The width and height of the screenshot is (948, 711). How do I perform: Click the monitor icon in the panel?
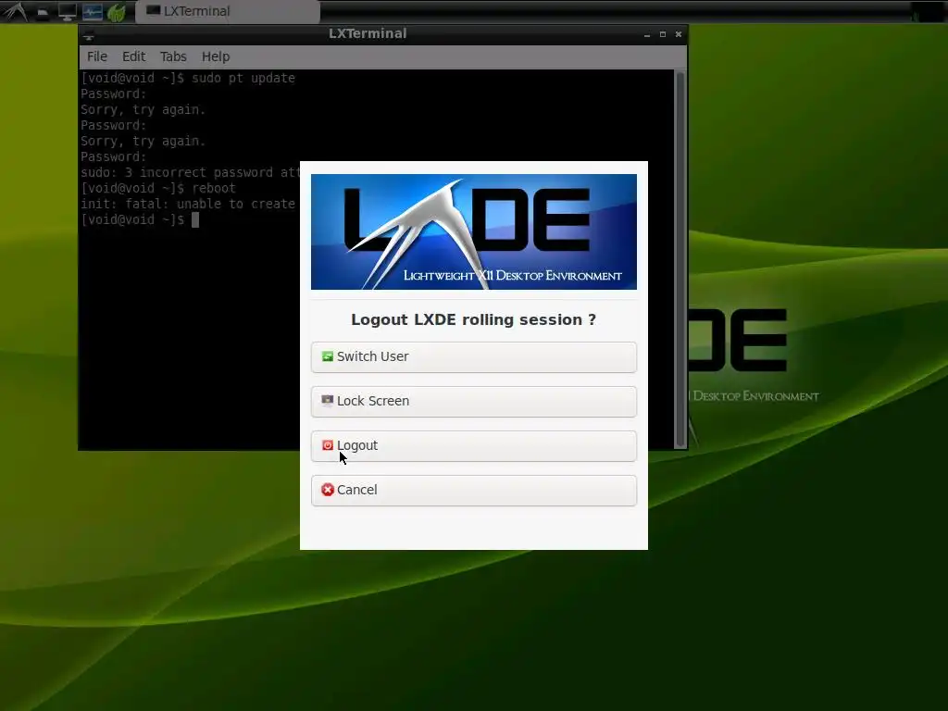pos(67,12)
